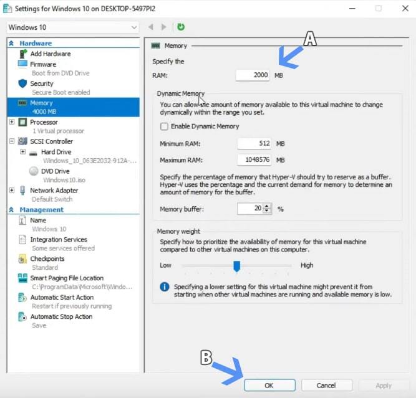Image resolution: width=416 pixels, height=398 pixels.
Task: Click the '4000 MB' memory value
Action: pos(44,111)
